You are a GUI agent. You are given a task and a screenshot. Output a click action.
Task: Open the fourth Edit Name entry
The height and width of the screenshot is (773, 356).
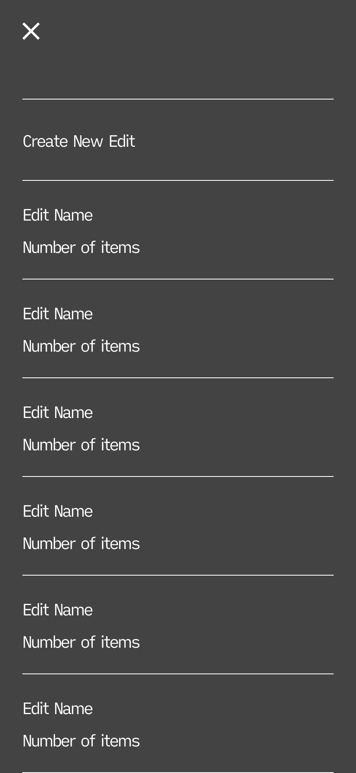coord(58,511)
